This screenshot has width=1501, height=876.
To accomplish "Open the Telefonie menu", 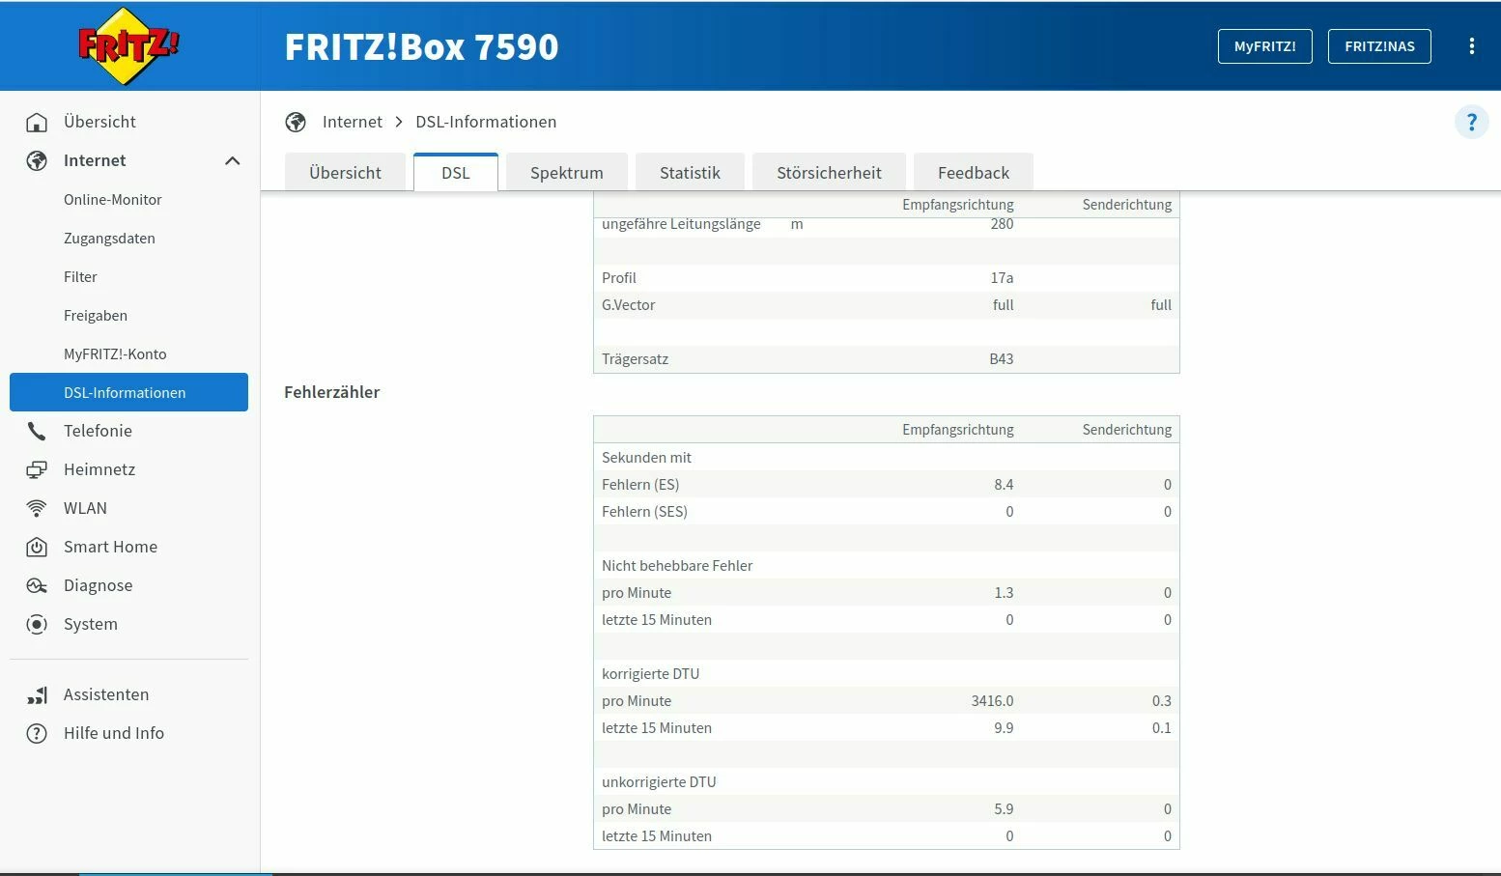I will (98, 431).
